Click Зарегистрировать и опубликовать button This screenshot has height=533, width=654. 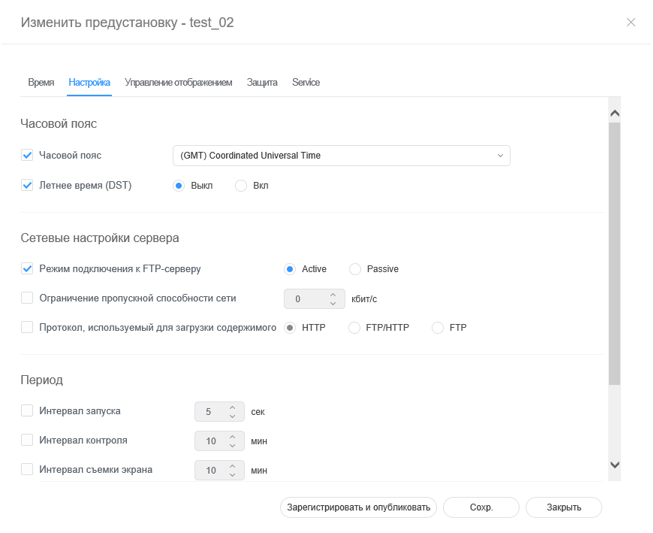pyautogui.click(x=358, y=507)
